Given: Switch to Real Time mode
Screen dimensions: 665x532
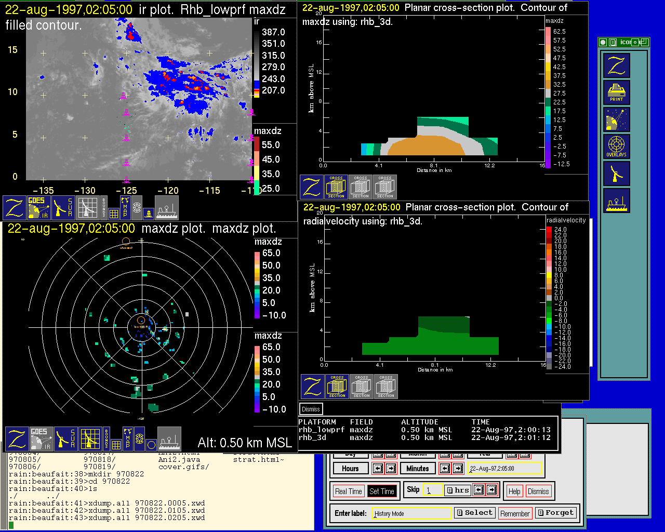Looking at the screenshot, I should point(348,491).
